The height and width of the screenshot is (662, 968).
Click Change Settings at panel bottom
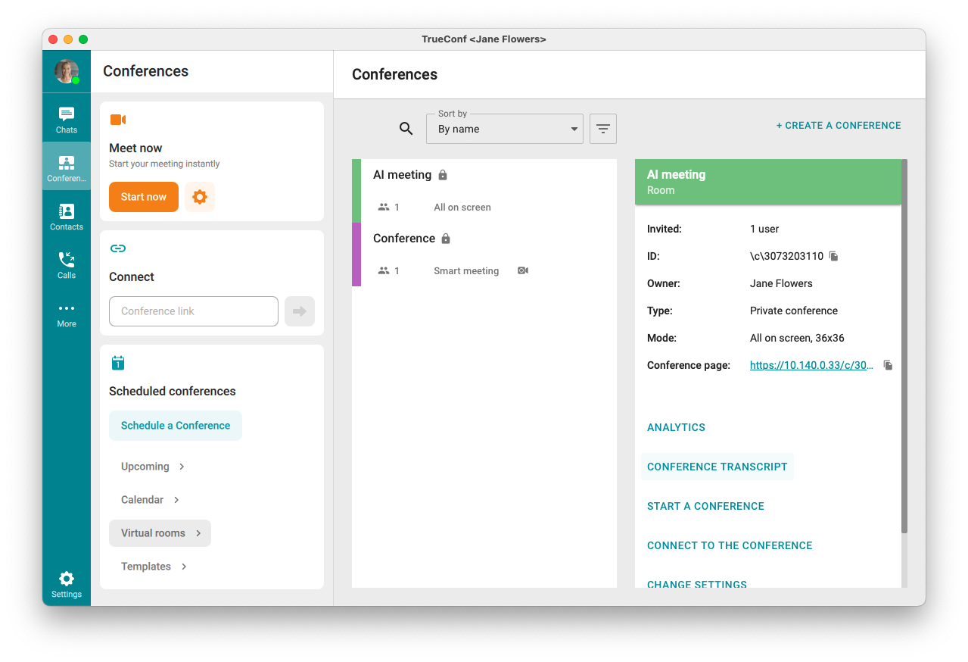[x=697, y=584]
